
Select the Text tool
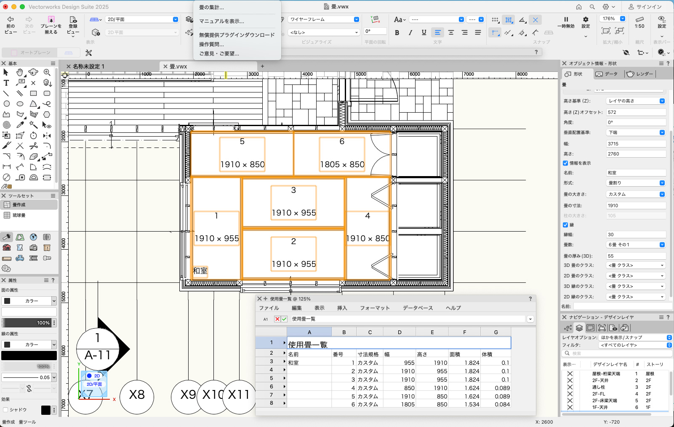[6, 83]
